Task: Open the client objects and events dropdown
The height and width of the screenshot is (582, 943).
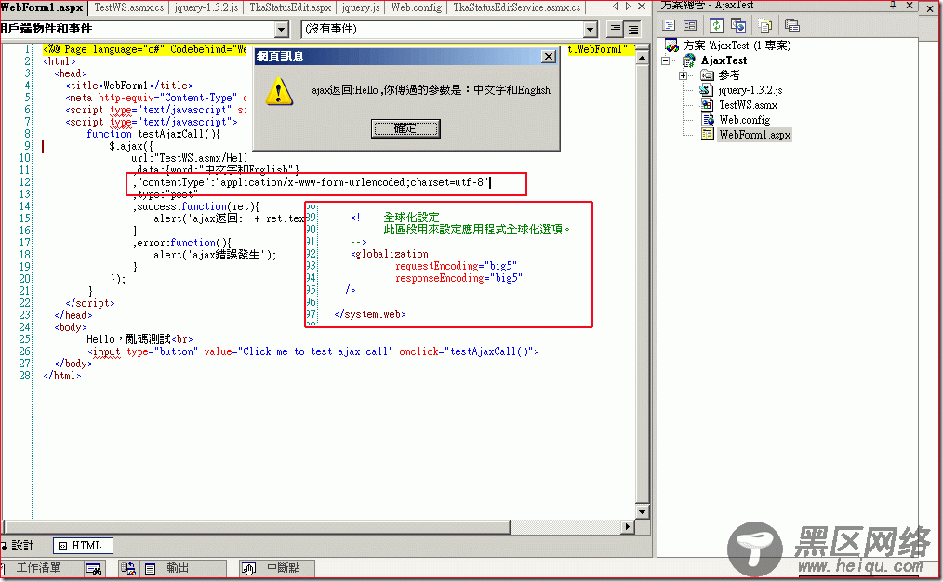Action: [282, 29]
